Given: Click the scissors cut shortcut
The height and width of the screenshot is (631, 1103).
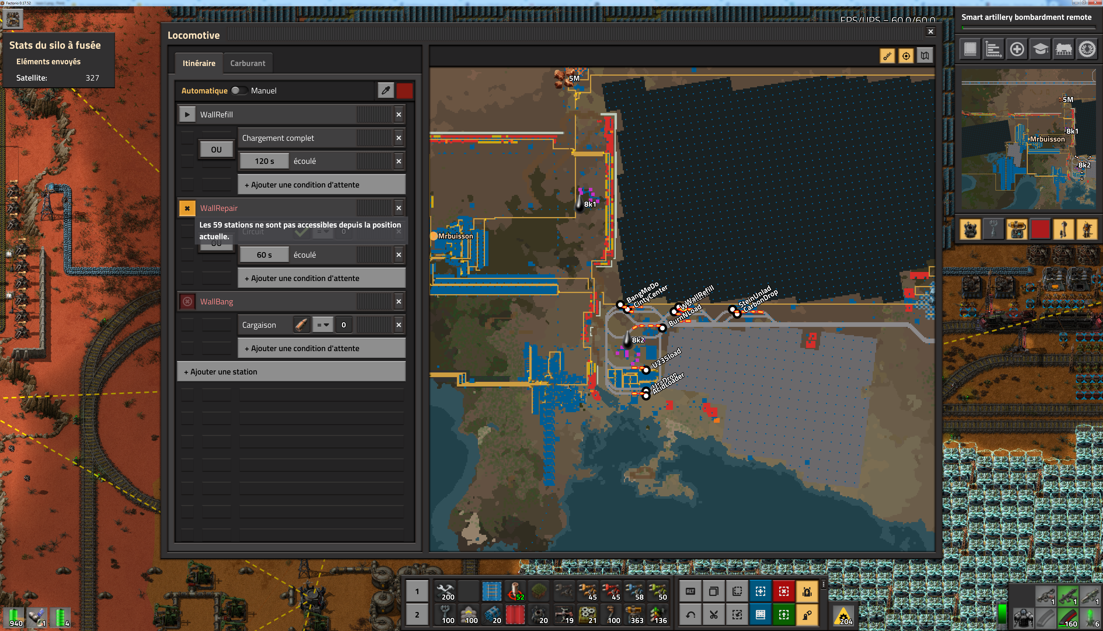Looking at the screenshot, I should pos(714,615).
